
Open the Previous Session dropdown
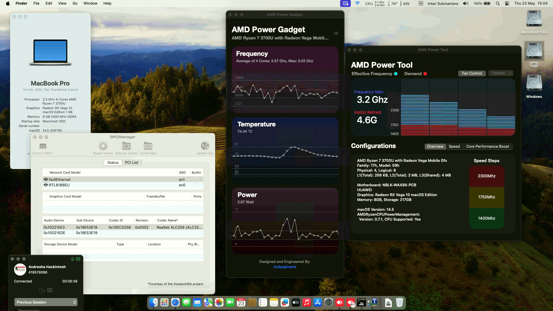click(46, 302)
